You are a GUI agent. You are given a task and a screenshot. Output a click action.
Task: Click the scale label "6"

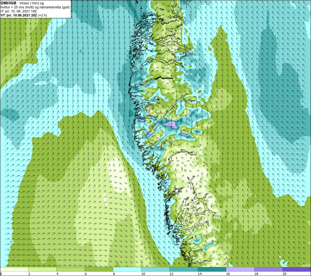coord(86,274)
